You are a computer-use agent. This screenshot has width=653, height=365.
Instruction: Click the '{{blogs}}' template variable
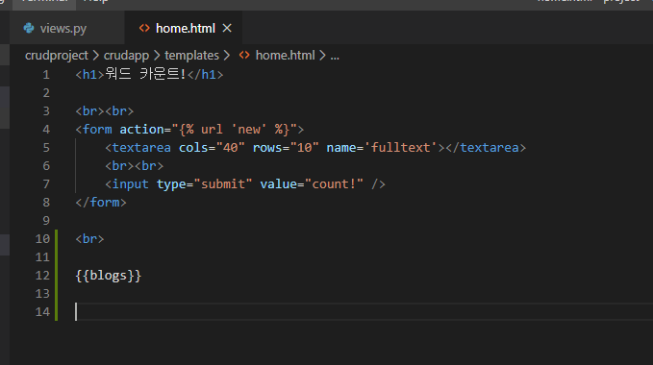[109, 276]
